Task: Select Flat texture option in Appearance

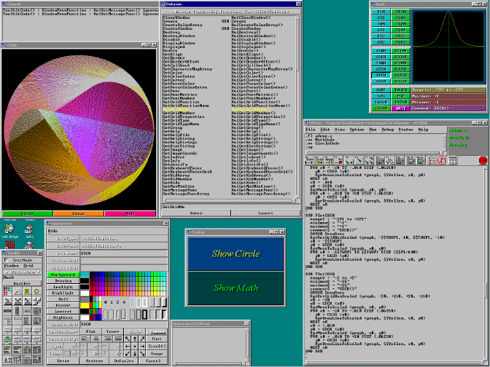Action: tap(91, 332)
